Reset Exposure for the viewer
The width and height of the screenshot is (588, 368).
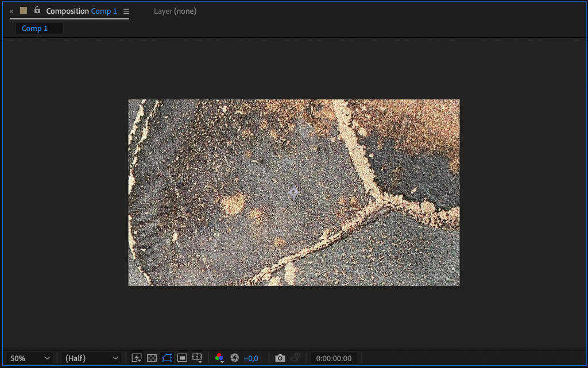[235, 358]
